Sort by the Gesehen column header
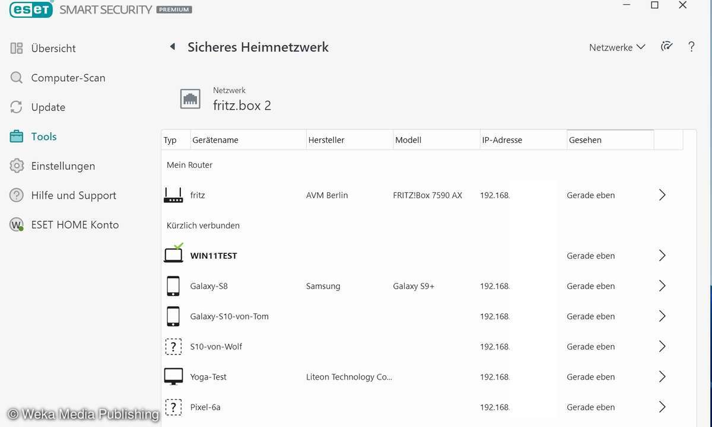712x427 pixels. pyautogui.click(x=611, y=140)
